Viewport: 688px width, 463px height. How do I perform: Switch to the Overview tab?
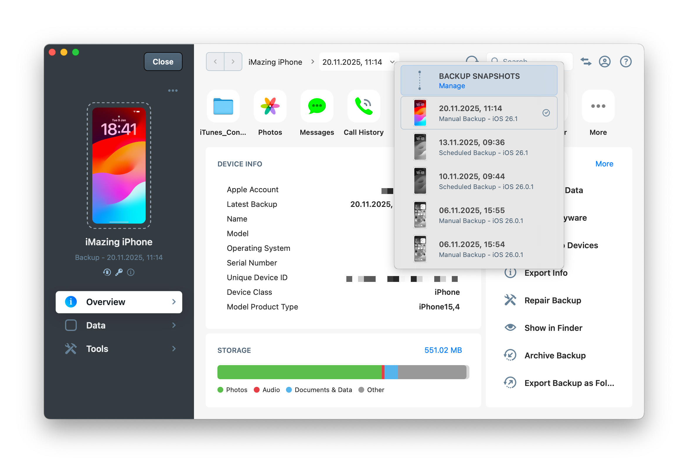click(119, 302)
